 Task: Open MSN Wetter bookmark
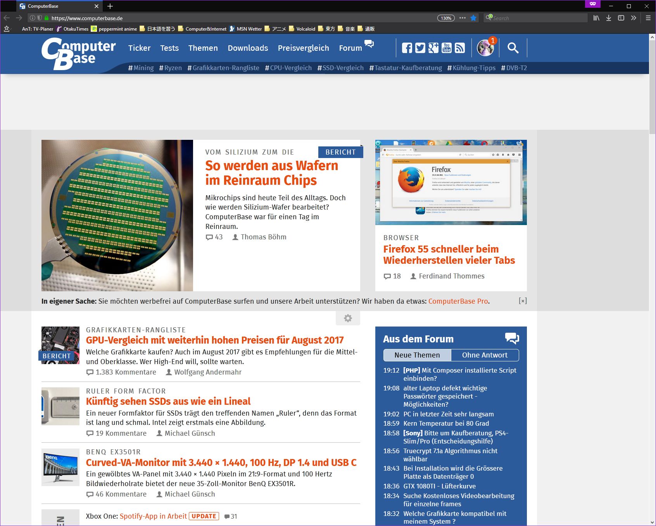click(x=245, y=29)
